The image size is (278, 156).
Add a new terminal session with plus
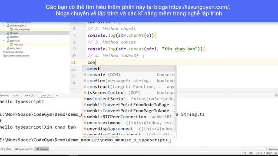tap(57, 95)
